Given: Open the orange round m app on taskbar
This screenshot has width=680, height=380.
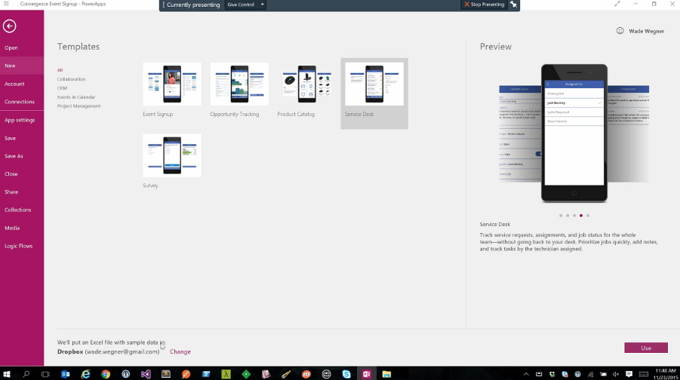Looking at the screenshot, I should 306,374.
